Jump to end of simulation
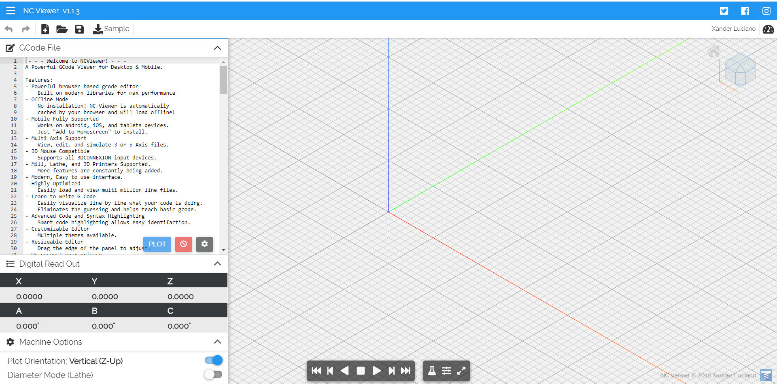 pos(405,371)
